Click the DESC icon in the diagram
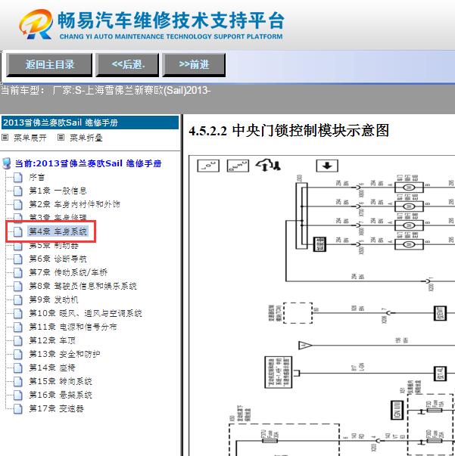Screen dimensions: 455x456 point(238,166)
